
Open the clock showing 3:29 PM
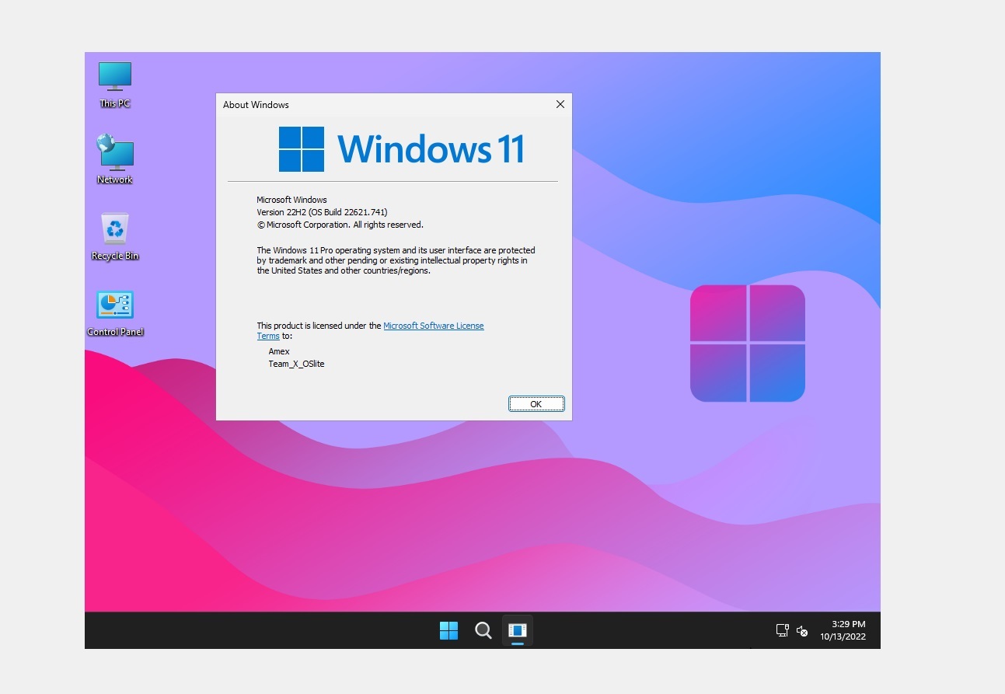tap(843, 630)
